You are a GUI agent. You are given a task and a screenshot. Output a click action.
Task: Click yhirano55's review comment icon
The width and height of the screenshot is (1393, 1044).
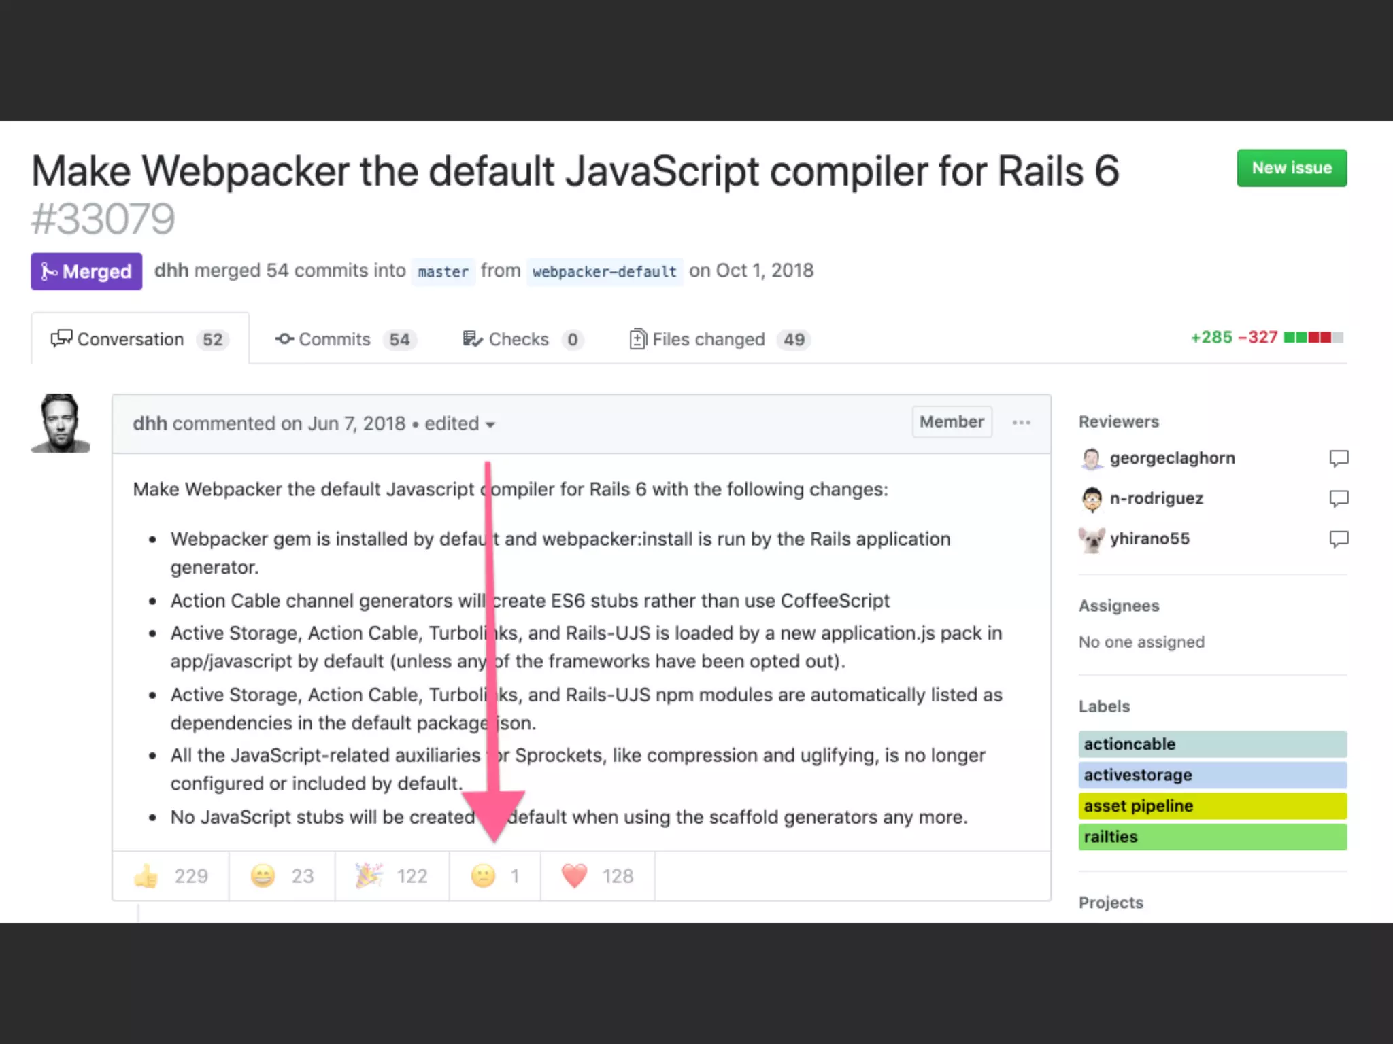pos(1339,540)
